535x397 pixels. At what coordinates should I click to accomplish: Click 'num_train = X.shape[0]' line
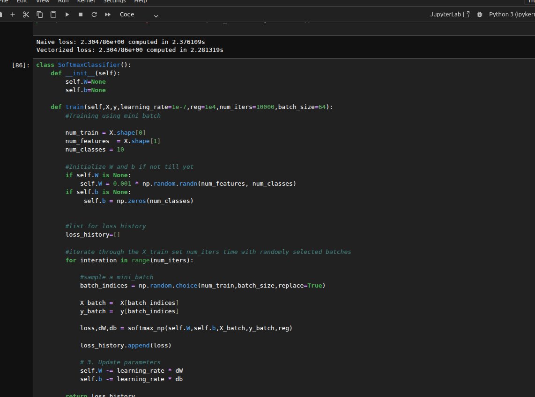(x=105, y=132)
